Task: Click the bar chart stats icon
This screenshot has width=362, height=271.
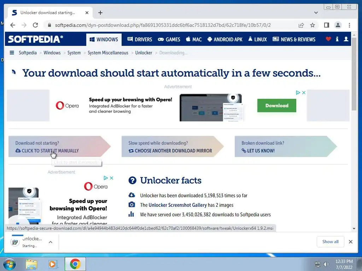Action: (131, 214)
